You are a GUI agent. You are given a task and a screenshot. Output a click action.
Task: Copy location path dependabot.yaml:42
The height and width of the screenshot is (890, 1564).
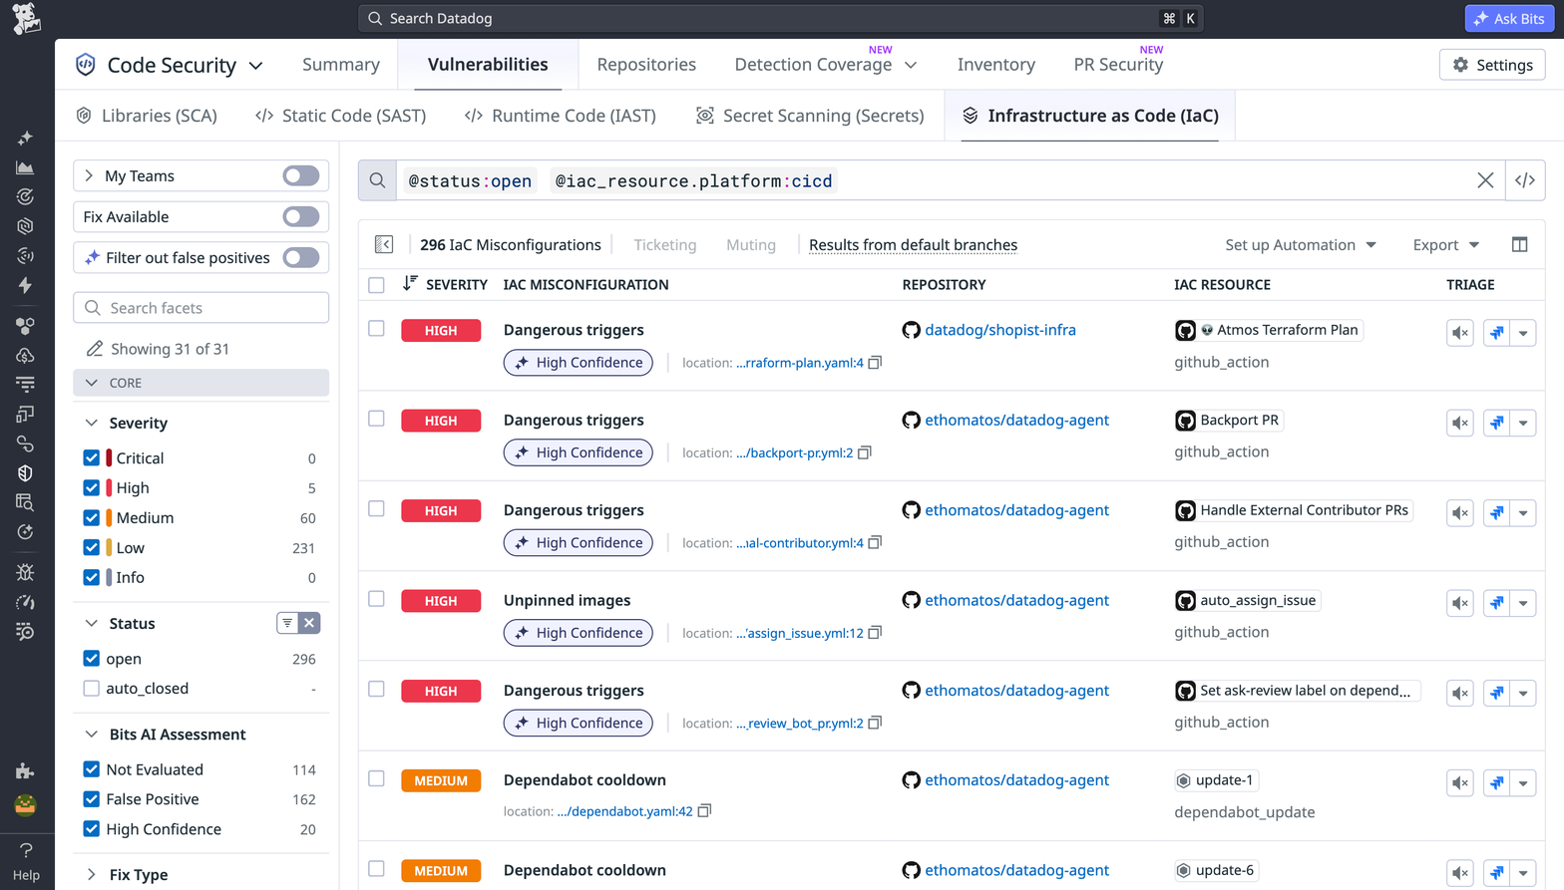[x=704, y=811]
